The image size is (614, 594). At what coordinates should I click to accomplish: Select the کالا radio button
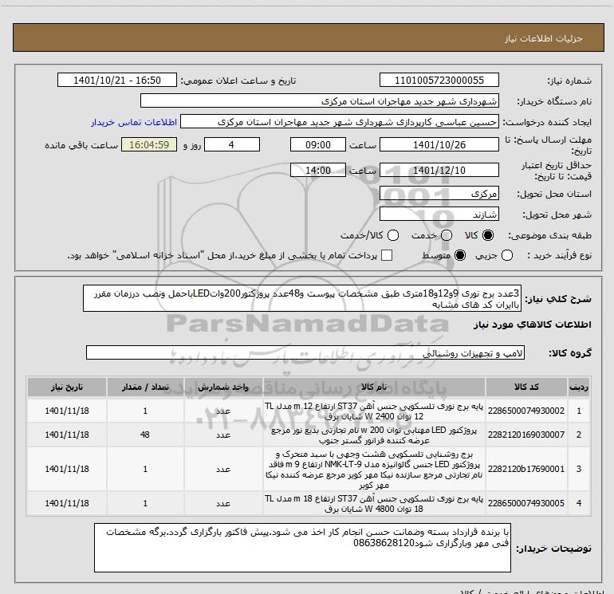coord(488,235)
